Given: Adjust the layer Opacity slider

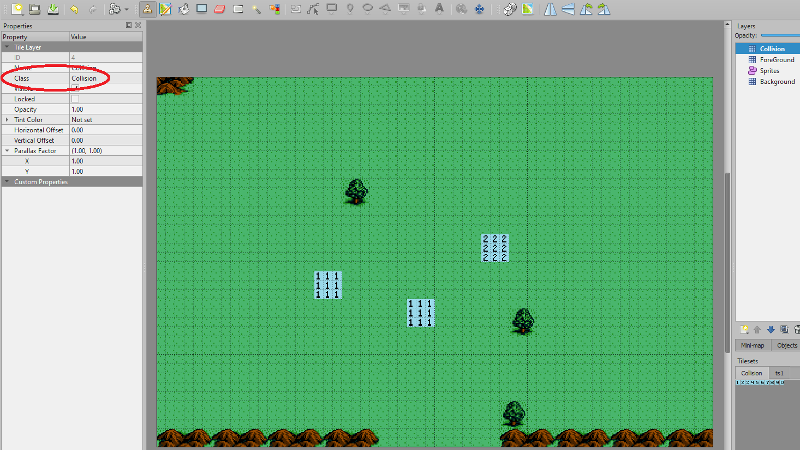Looking at the screenshot, I should (780, 35).
